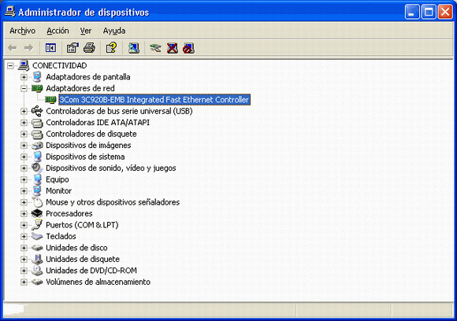Expand Adaptadores de pantalla node
The image size is (457, 321).
point(24,77)
